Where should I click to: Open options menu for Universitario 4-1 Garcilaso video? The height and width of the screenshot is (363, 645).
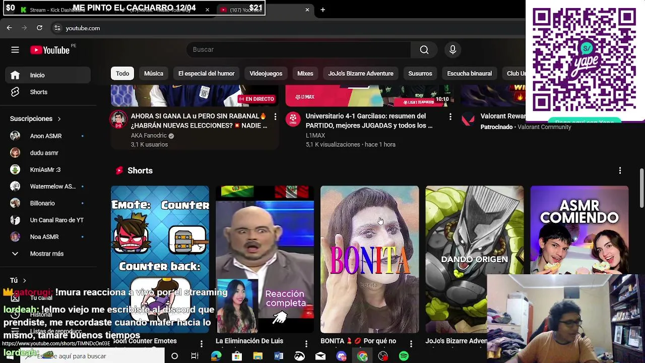point(450,116)
